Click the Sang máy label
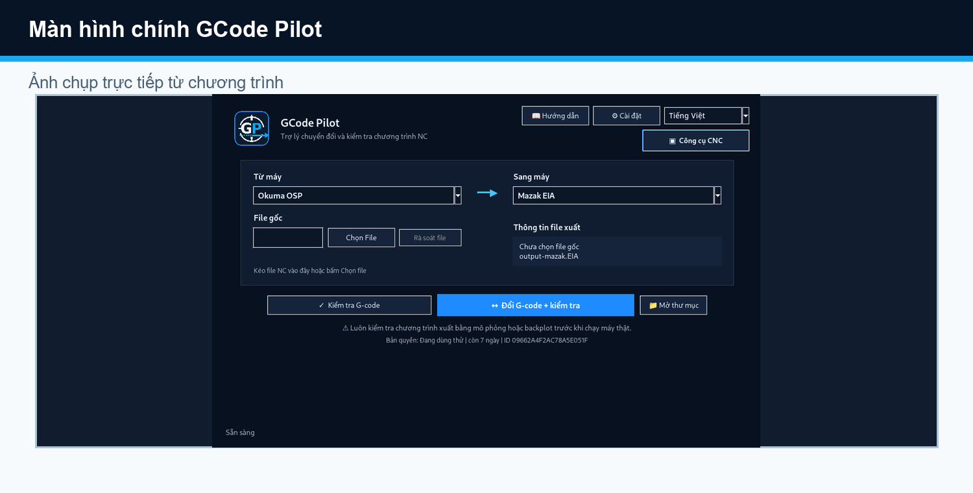This screenshot has height=493, width=973. [531, 176]
